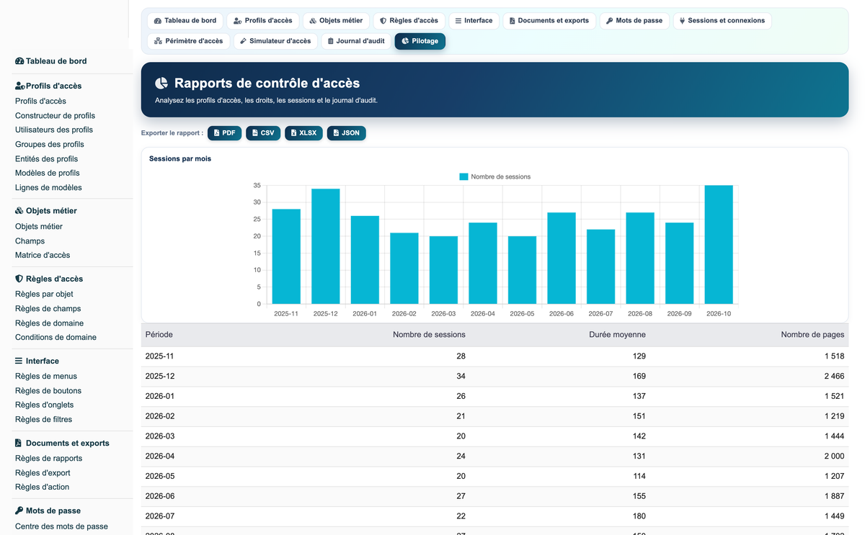Export the report as CSV
Screen dimensions: 865x535
coord(263,133)
